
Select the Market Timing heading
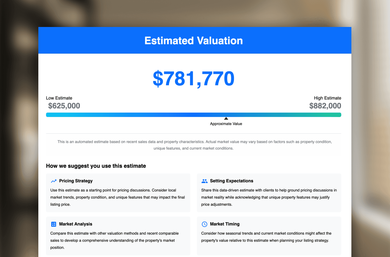(225, 224)
